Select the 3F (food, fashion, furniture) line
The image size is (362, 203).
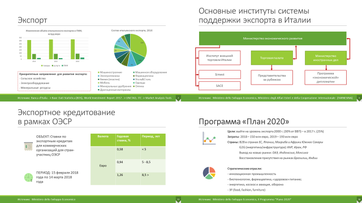tap(247, 190)
